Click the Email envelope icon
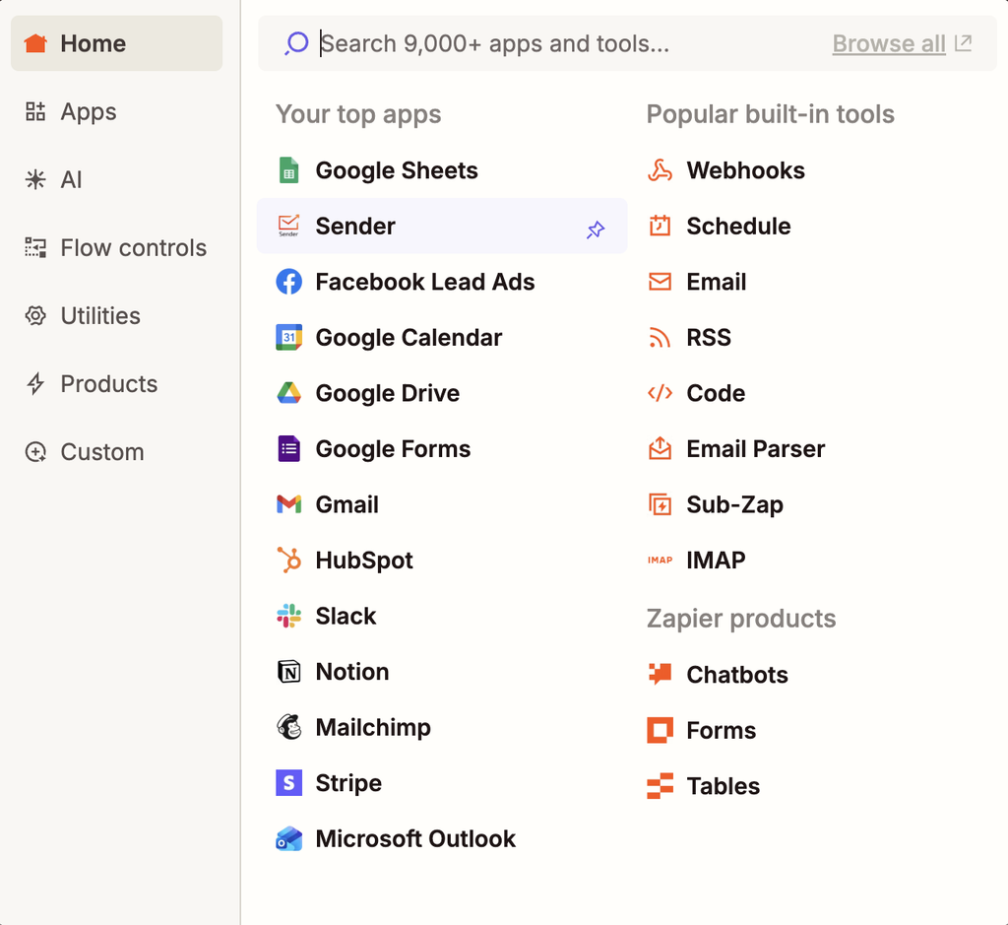The width and height of the screenshot is (1008, 925). [660, 282]
